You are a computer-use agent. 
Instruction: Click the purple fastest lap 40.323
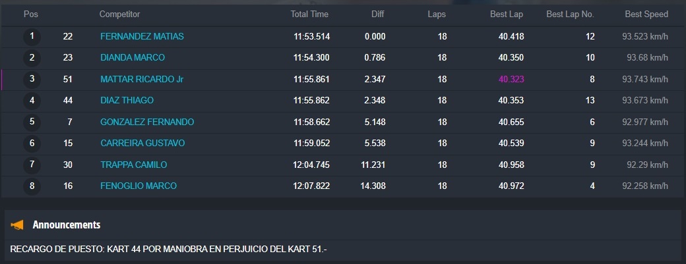point(511,80)
